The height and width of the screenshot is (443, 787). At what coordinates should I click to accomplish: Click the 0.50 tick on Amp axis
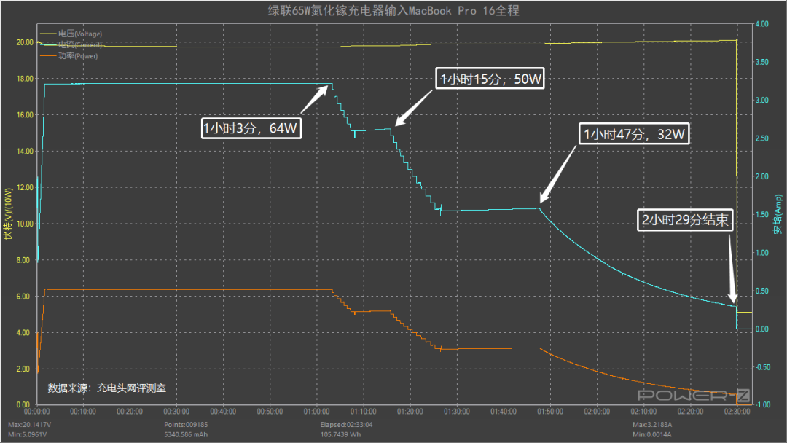click(x=762, y=291)
